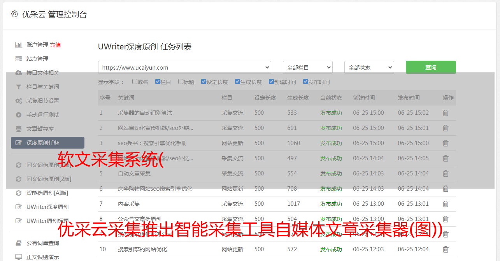500x261 pixels.
Task: Click the filter icon for 栏目与关键词
Action: (18, 87)
